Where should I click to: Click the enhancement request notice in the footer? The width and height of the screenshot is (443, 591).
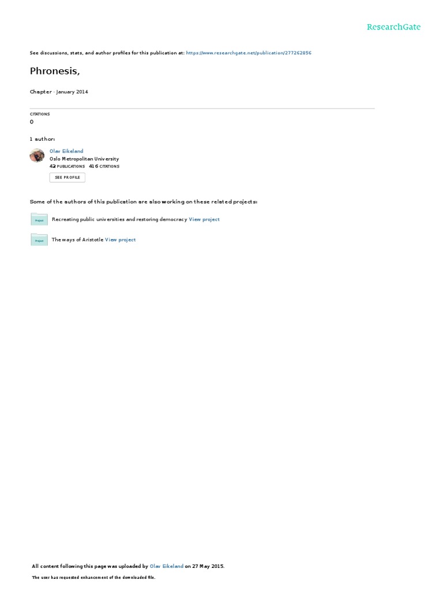(93, 577)
